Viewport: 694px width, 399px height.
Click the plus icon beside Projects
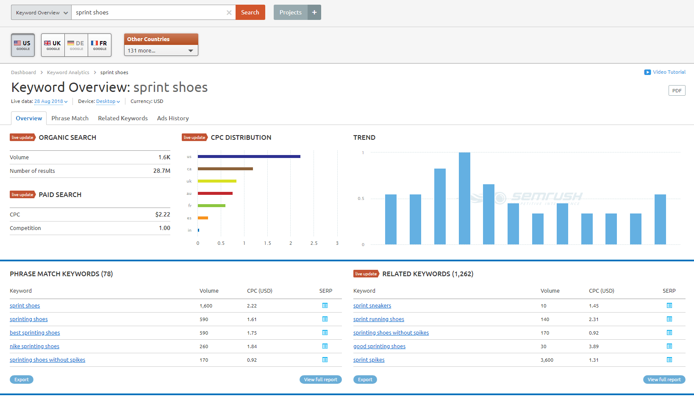pos(314,12)
